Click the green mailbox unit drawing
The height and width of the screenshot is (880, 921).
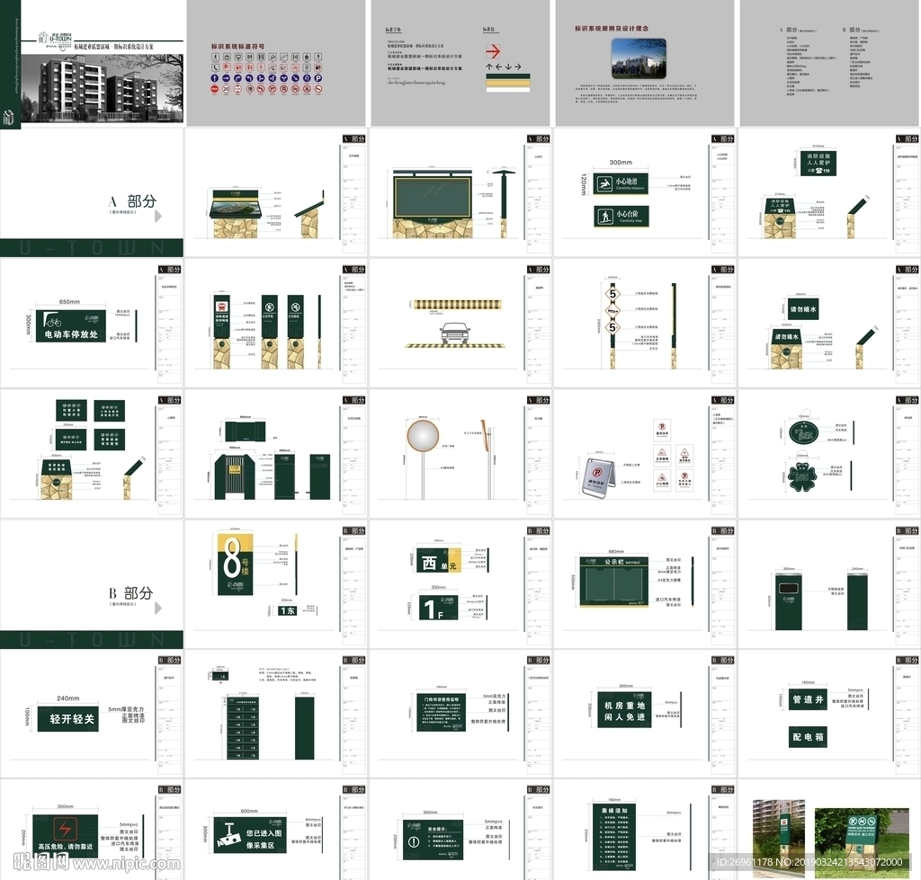coord(242,728)
